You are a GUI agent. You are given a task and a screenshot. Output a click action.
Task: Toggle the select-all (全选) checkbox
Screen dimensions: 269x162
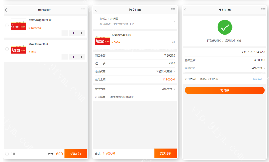pyautogui.click(x=7, y=154)
